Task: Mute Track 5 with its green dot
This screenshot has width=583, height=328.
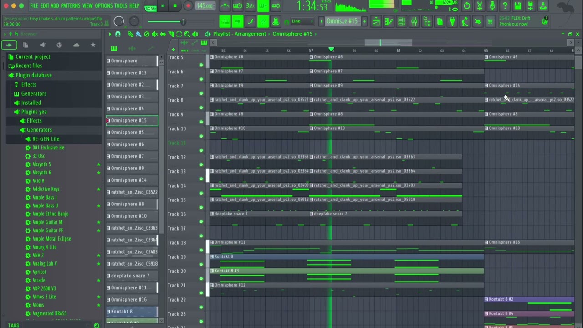Action: coord(201,65)
